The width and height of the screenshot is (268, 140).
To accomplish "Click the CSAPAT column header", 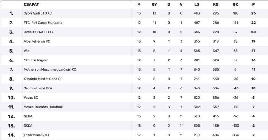I will [x=31, y=4].
